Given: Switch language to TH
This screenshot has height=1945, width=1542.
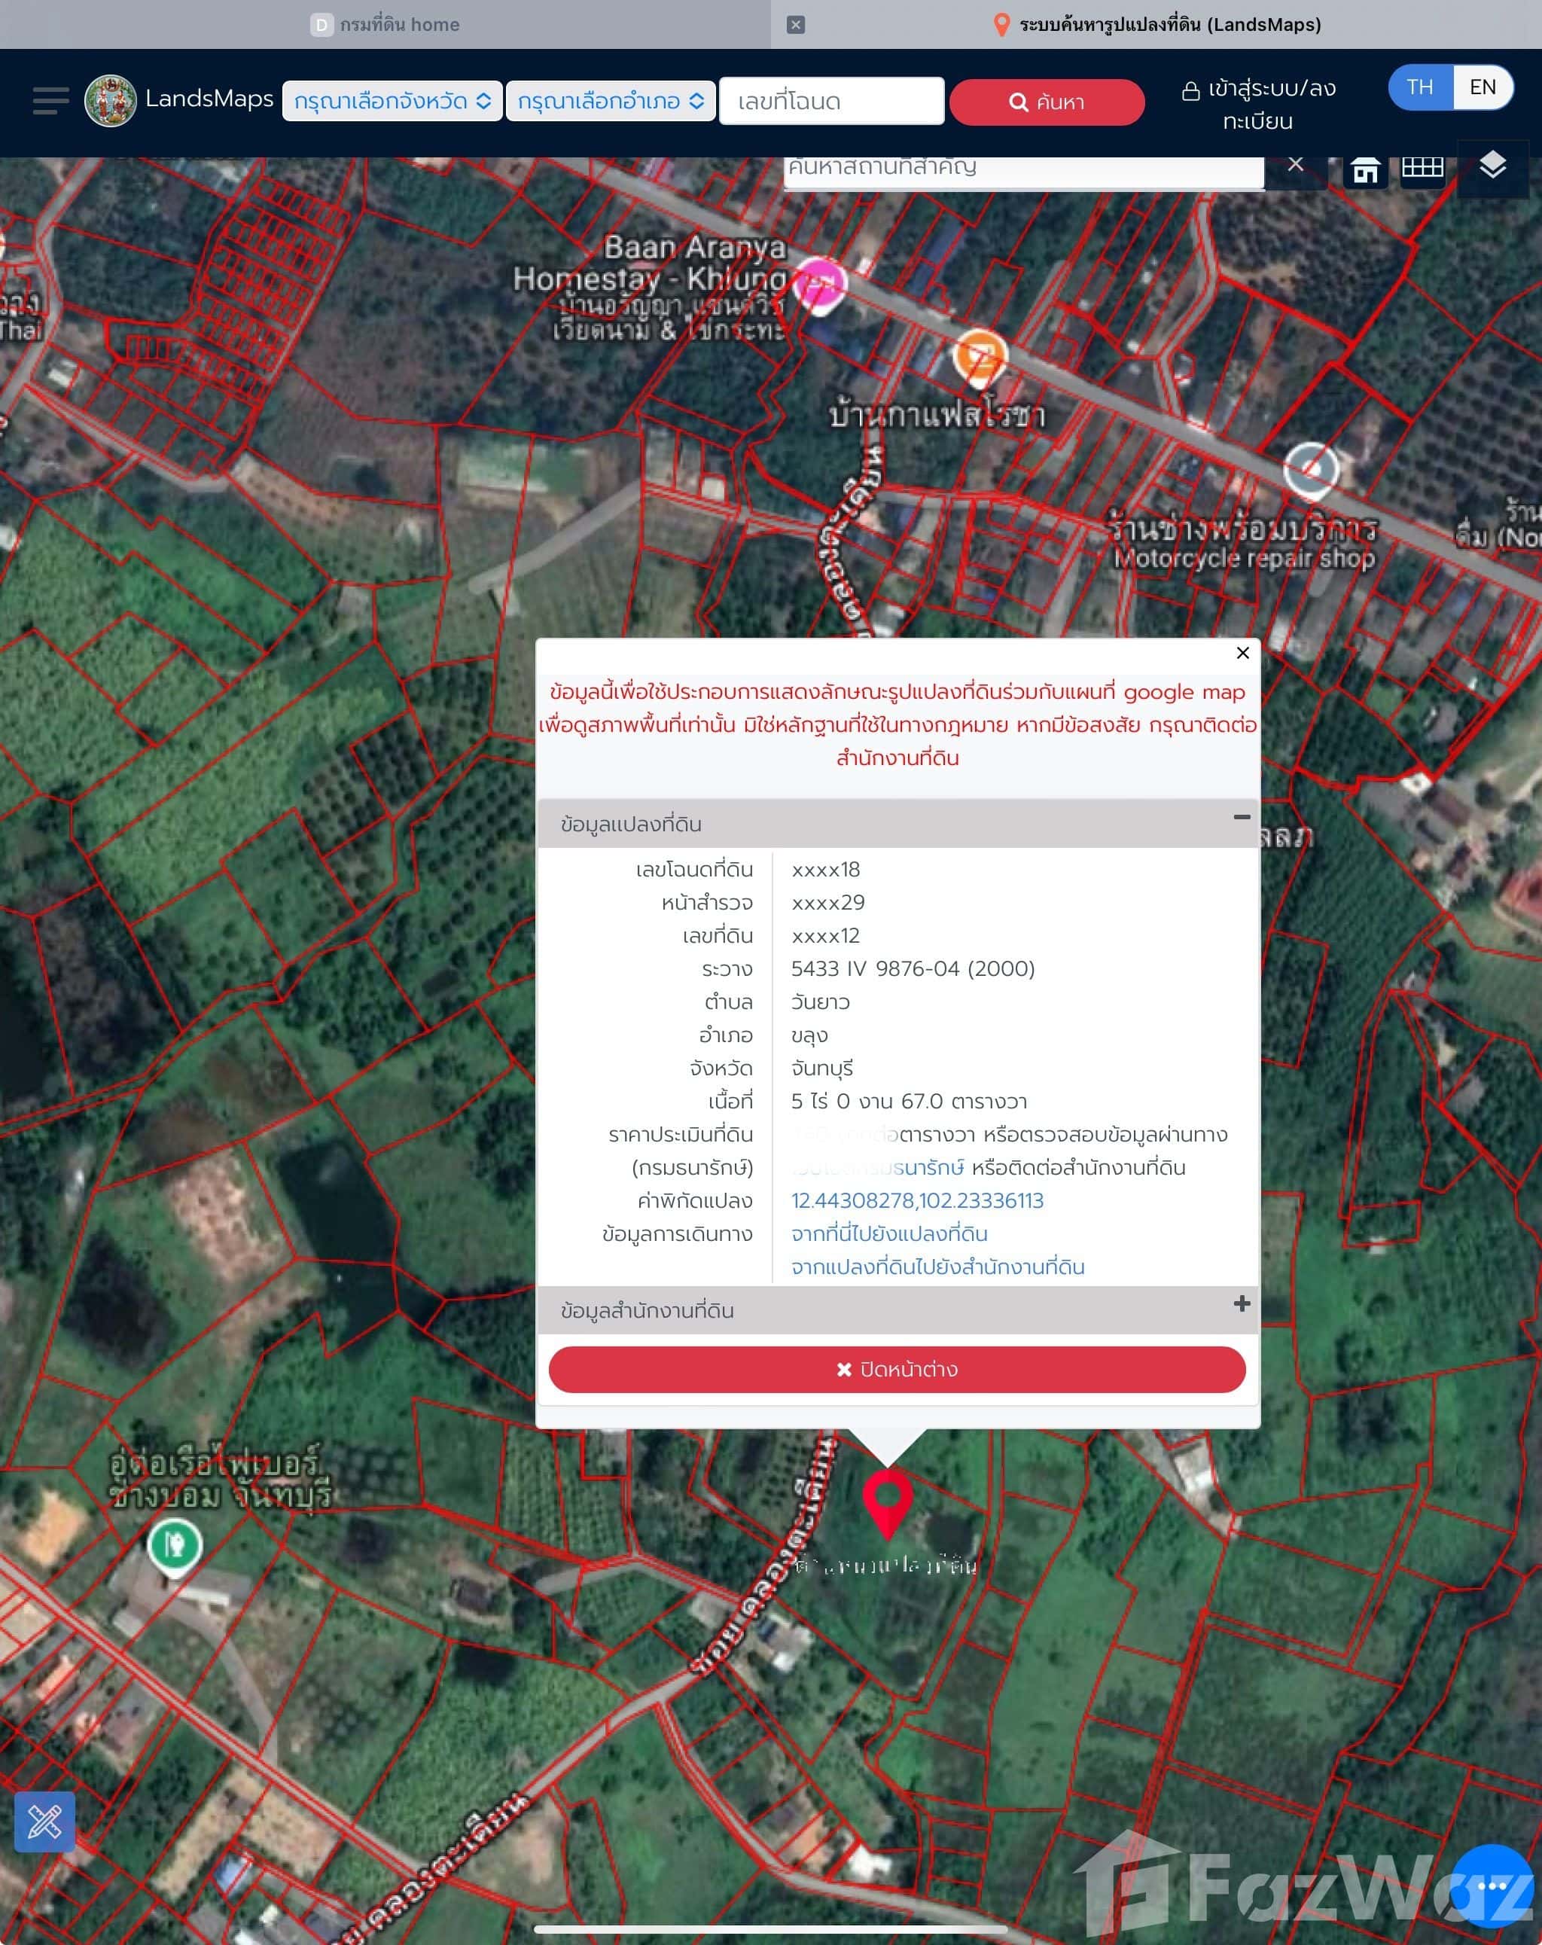Looking at the screenshot, I should pos(1419,87).
